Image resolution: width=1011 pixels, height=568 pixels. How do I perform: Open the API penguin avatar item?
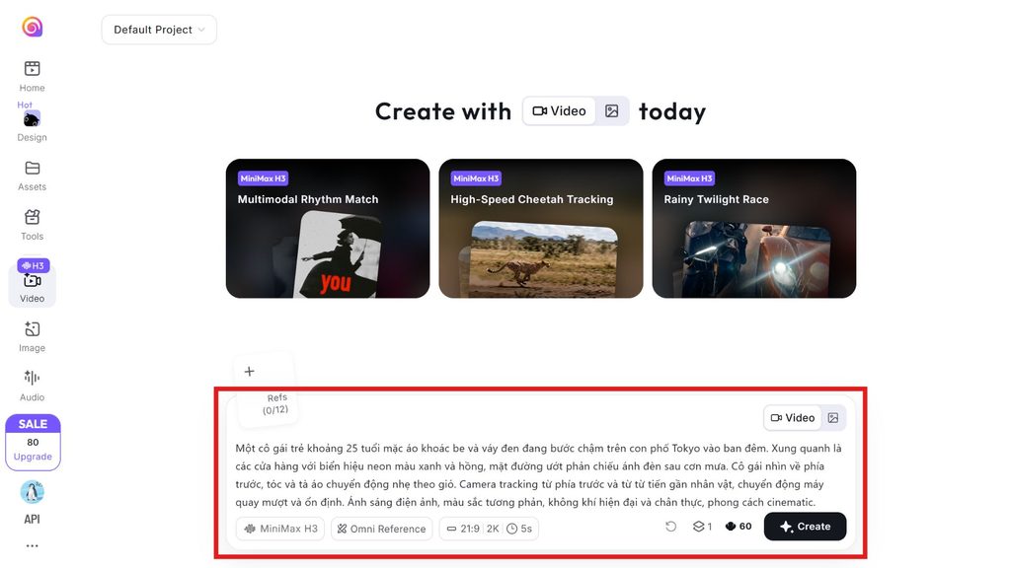[x=33, y=503]
